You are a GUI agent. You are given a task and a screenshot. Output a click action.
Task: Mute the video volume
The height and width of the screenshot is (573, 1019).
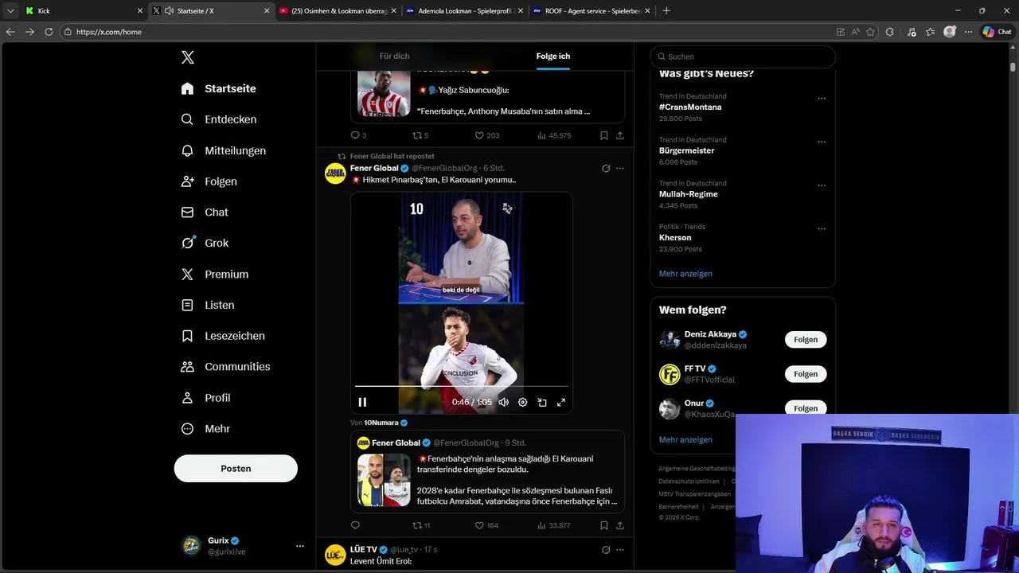503,403
